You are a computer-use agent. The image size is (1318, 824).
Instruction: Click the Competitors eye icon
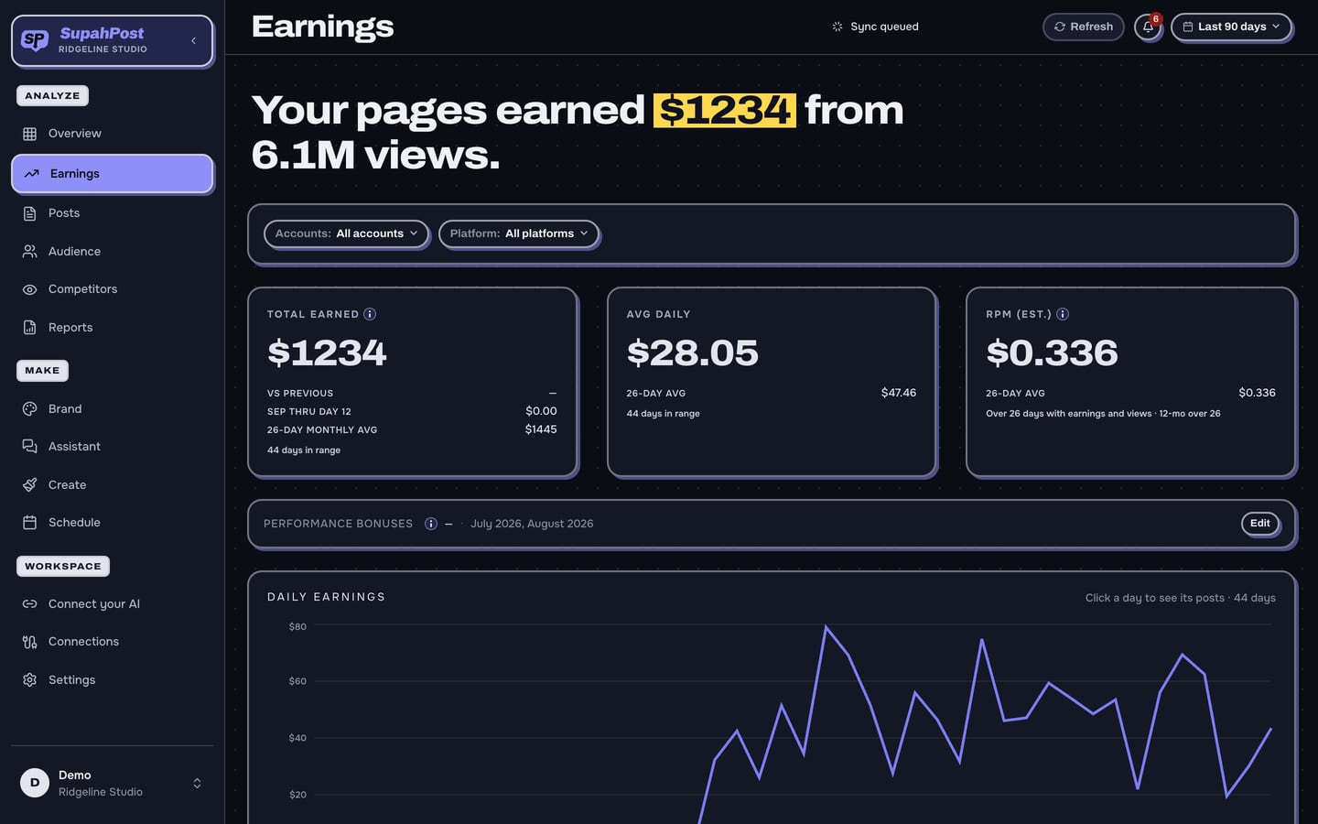pyautogui.click(x=30, y=289)
